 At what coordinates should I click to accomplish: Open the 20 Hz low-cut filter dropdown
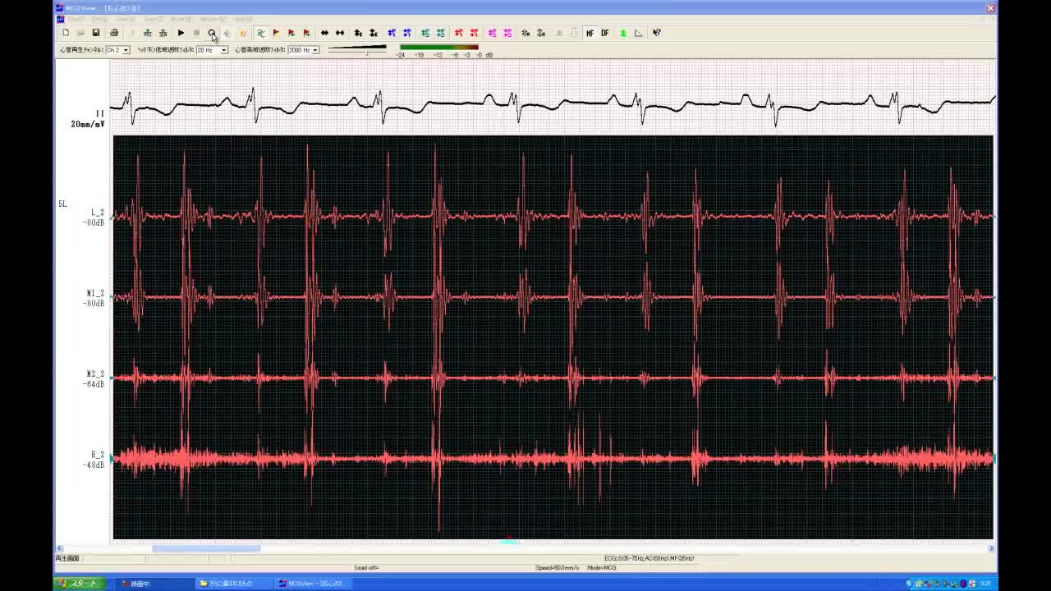[x=223, y=50]
